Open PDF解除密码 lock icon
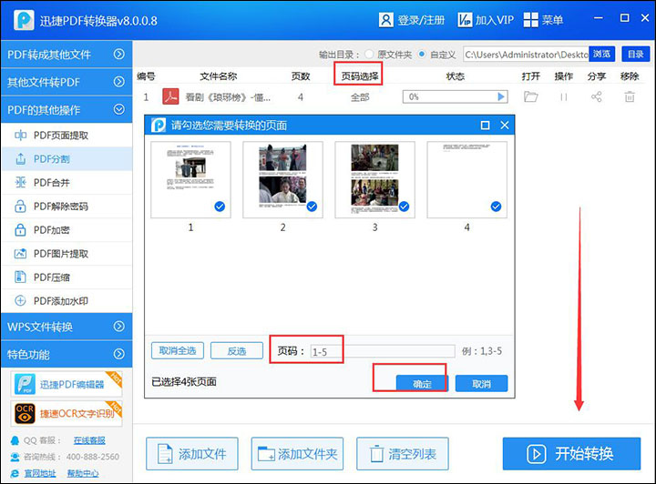 click(x=20, y=207)
